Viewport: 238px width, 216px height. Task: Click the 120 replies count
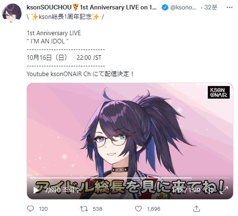tap(43, 209)
